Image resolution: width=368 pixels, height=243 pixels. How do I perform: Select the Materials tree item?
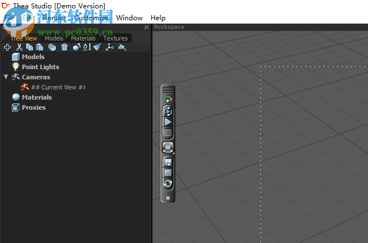(x=37, y=97)
